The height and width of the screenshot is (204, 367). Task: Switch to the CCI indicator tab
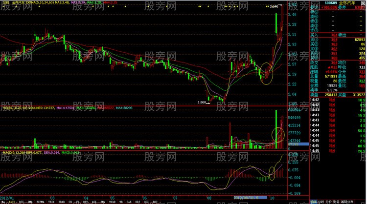pyautogui.click(x=146, y=202)
